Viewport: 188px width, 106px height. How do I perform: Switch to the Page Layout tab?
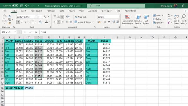tap(36, 11)
